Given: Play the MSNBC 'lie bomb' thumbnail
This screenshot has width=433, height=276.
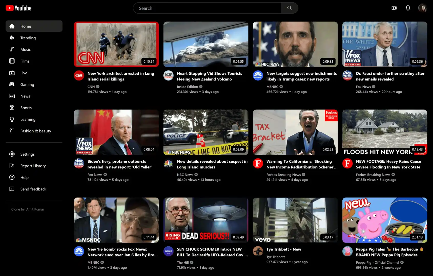Looking at the screenshot, I should [116, 220].
